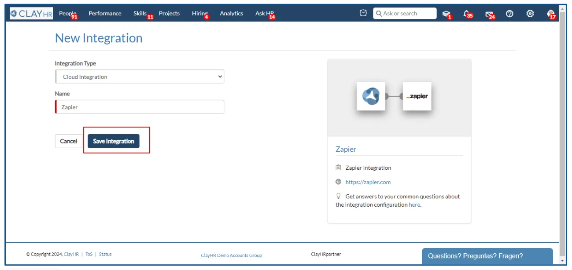This screenshot has height=270, width=572.
Task: Open the notifications bell icon
Action: pos(468,14)
